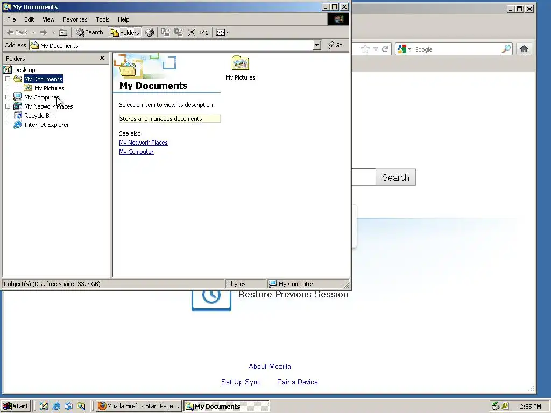Viewport: 551px width, 413px height.
Task: Select Internet Explorer in the folder tree
Action: (46, 125)
